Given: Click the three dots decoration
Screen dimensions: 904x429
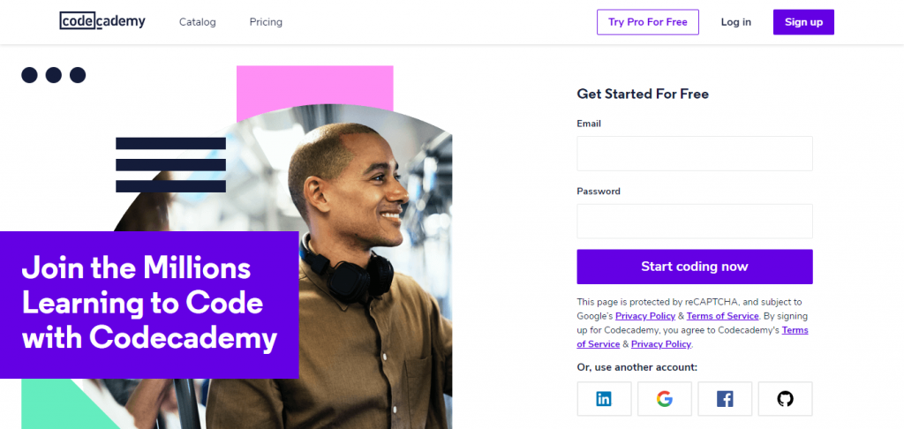Looking at the screenshot, I should point(54,75).
